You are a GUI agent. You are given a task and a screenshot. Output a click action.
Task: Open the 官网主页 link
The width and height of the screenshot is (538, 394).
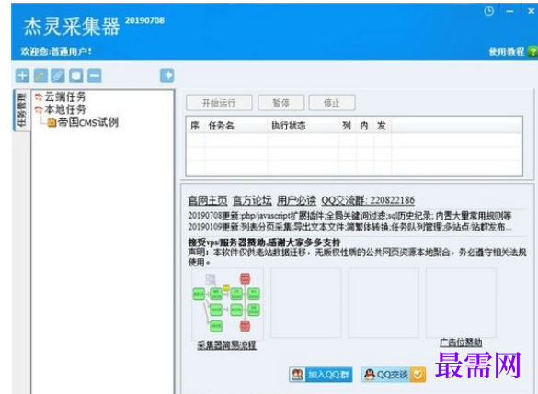[x=208, y=200]
